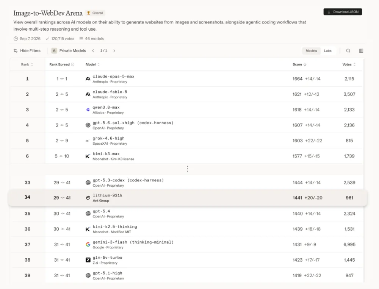The height and width of the screenshot is (289, 379).
Task: Click score 1621 for claude-fable-5
Action: pyautogui.click(x=297, y=94)
